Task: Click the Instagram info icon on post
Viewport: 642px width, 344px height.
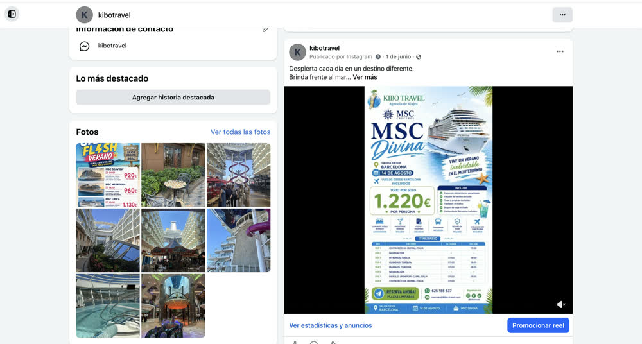Action: pyautogui.click(x=378, y=57)
